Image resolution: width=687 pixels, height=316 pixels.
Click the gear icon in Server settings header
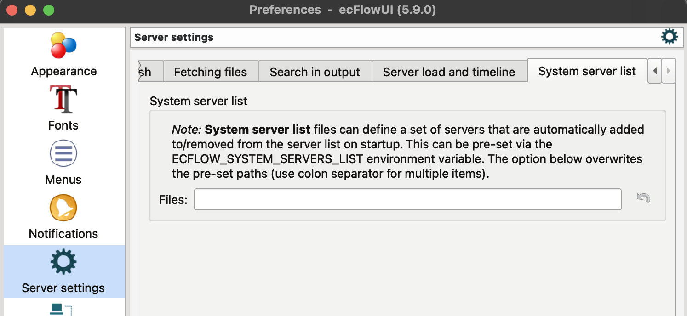669,37
